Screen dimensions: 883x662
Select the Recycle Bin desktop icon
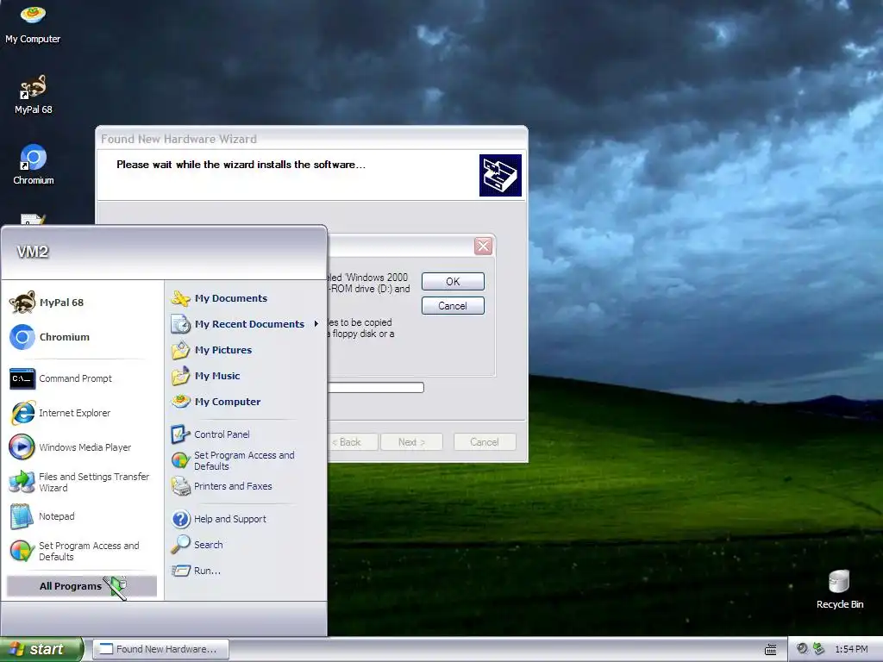840,590
